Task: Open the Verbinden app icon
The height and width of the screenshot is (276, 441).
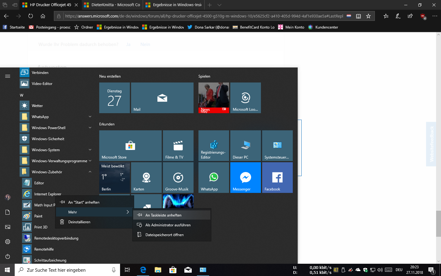Action: click(x=24, y=72)
